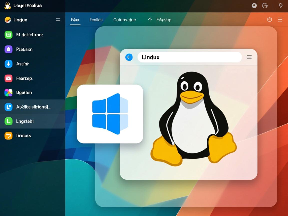Select the active 'Biux' tab

click(75, 19)
